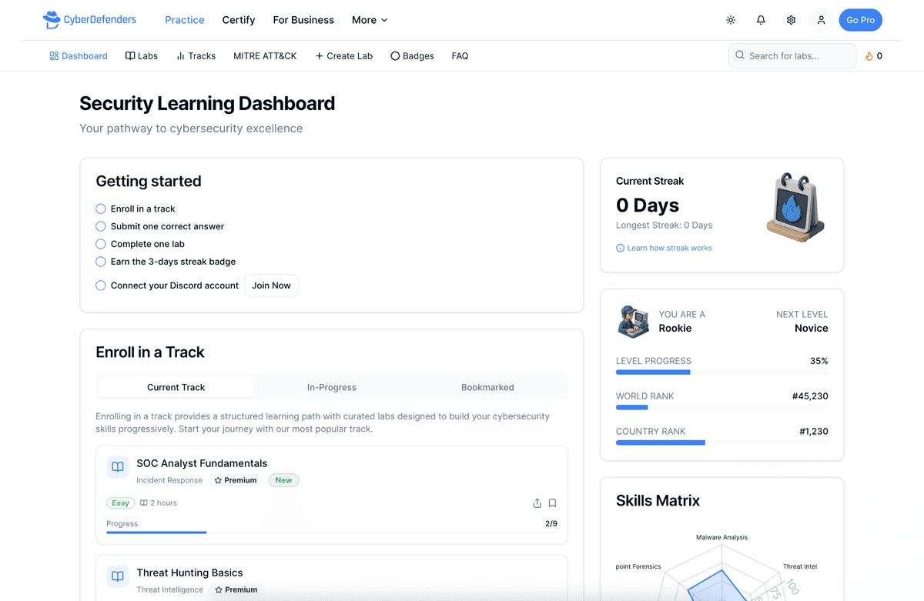Viewport: 924px width, 601px height.
Task: Open Learn how streak works link
Action: click(669, 248)
